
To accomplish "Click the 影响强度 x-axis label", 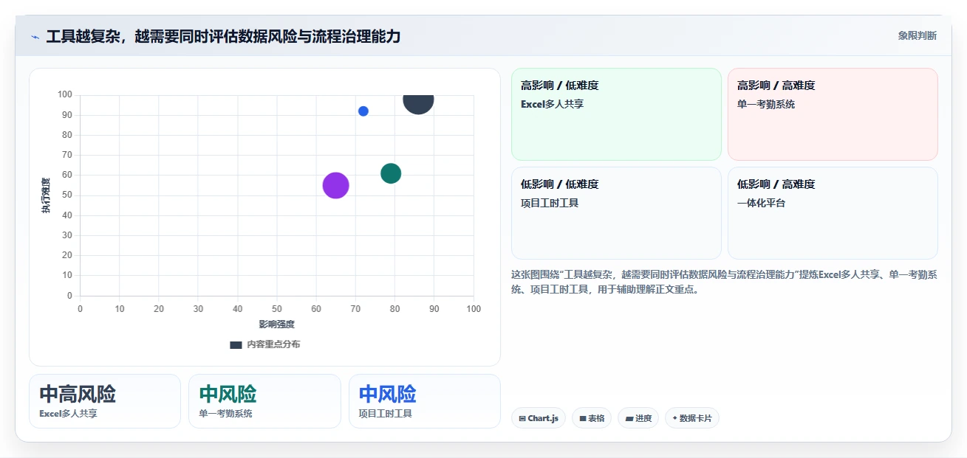I will (276, 325).
